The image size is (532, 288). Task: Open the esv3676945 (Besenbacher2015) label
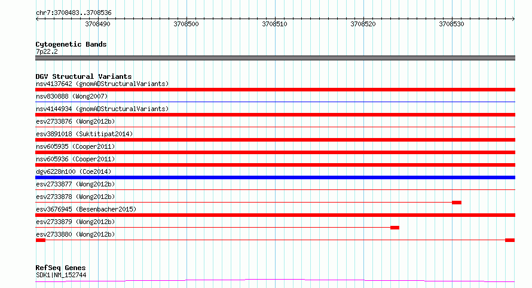[86, 209]
